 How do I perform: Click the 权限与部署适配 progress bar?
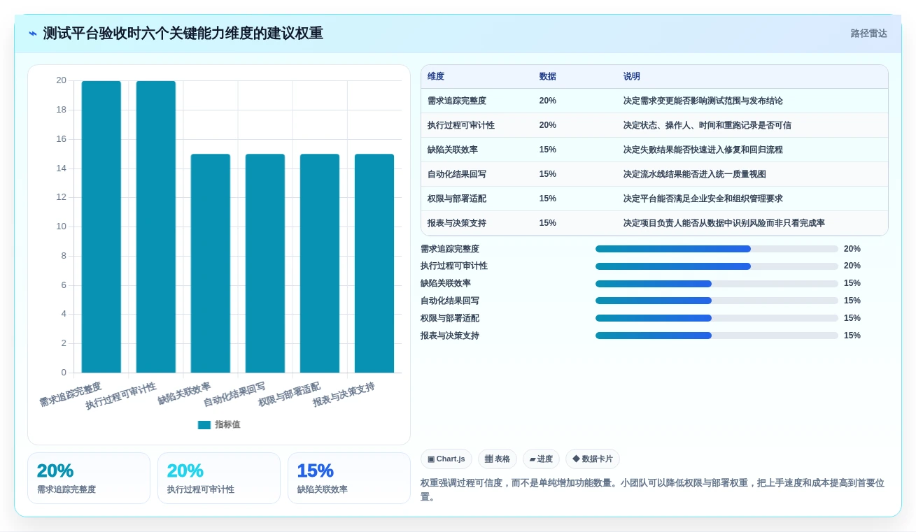point(717,318)
